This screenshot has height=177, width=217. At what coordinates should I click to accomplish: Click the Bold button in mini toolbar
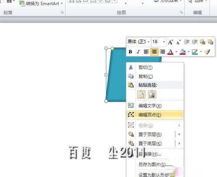coord(130,52)
